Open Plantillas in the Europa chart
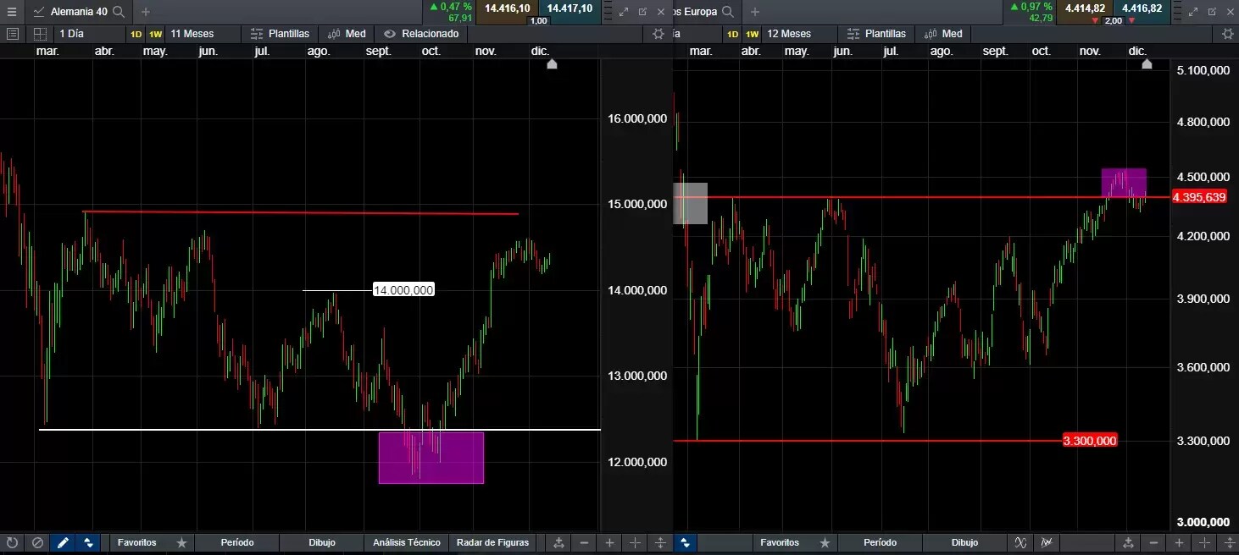Viewport: 1239px width, 555px height. tap(877, 34)
